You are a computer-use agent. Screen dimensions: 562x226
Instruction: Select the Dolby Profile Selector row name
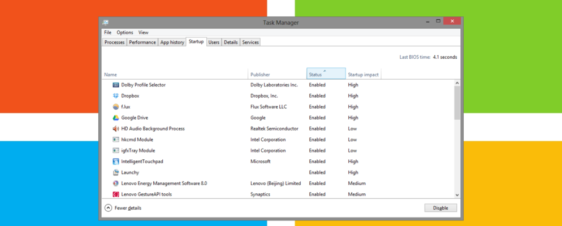[144, 85]
